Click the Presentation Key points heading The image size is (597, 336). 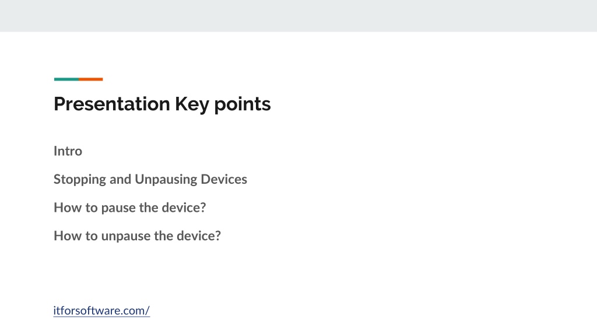(x=162, y=104)
